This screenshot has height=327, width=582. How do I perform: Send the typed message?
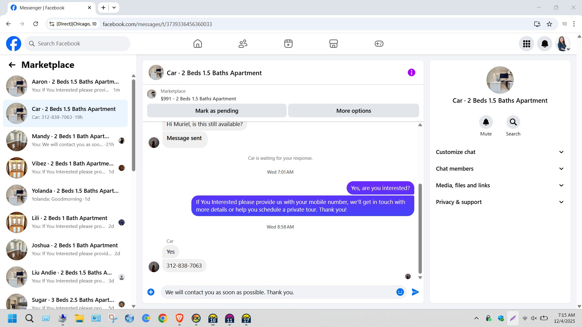(x=415, y=292)
